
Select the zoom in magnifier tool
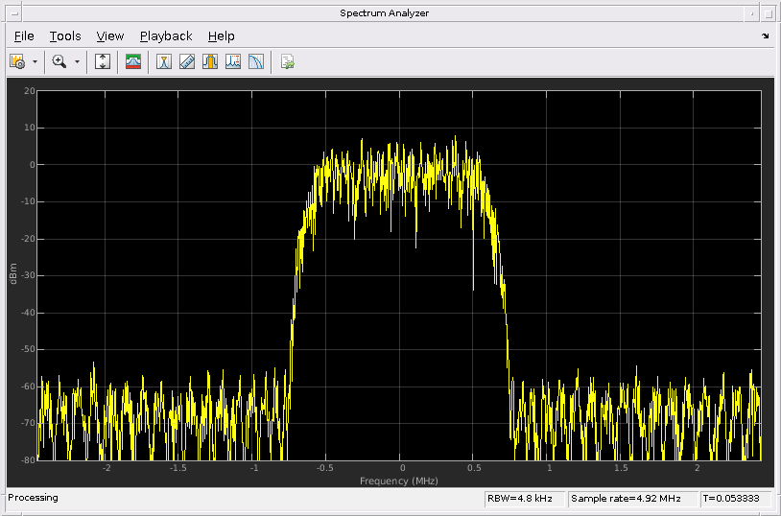click(59, 62)
